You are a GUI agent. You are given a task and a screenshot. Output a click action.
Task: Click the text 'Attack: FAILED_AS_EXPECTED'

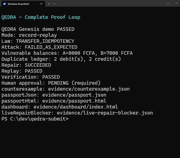tap(39, 47)
